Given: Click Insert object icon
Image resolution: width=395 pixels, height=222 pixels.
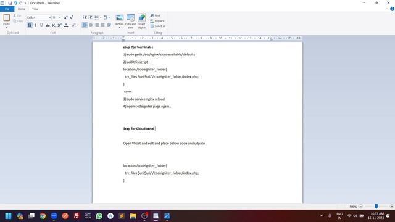Looking at the screenshot, I should coord(142,22).
